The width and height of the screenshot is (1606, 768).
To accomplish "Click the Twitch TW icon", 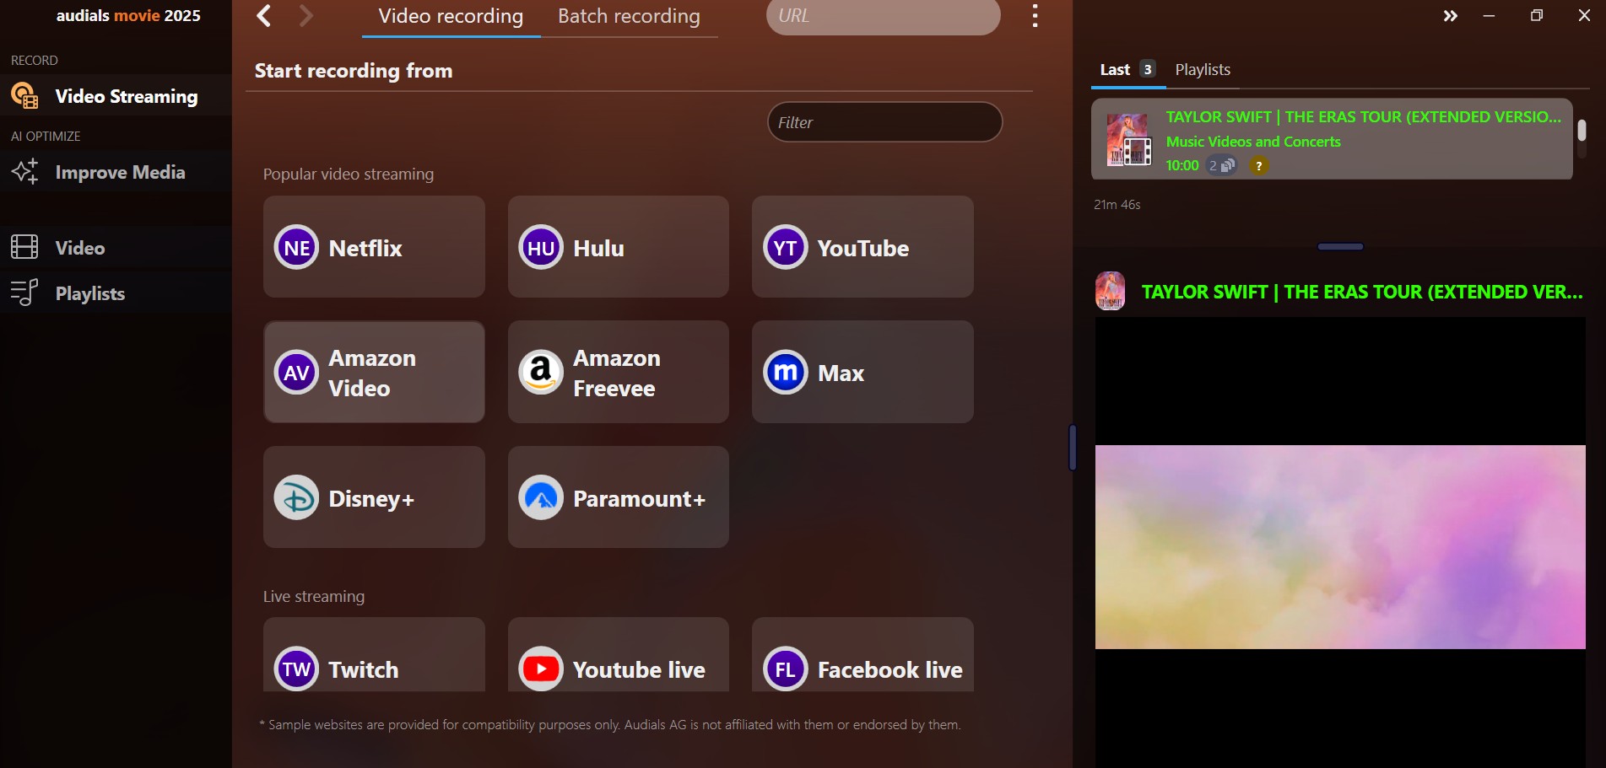I will [296, 669].
